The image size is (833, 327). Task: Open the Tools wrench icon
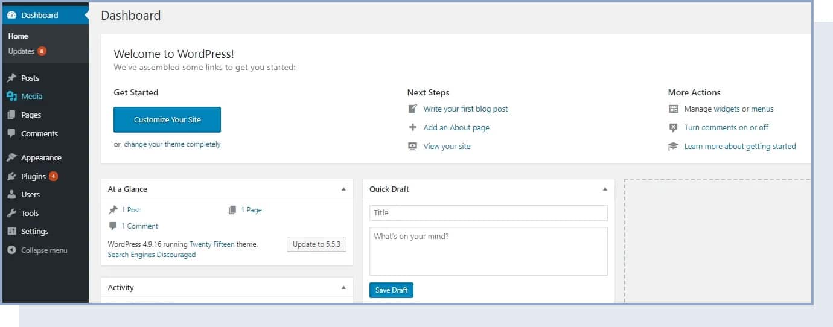click(x=11, y=213)
